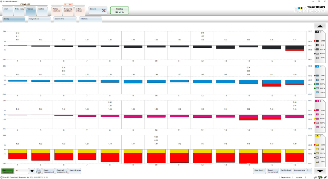
Task: Select the black ink solid density icon
Action: (x=317, y=41)
